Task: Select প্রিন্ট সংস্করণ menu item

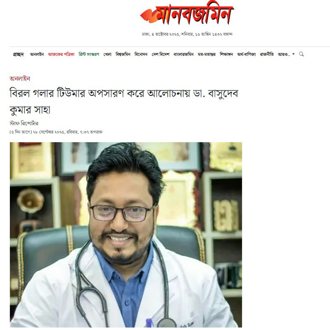Action: [x=89, y=54]
